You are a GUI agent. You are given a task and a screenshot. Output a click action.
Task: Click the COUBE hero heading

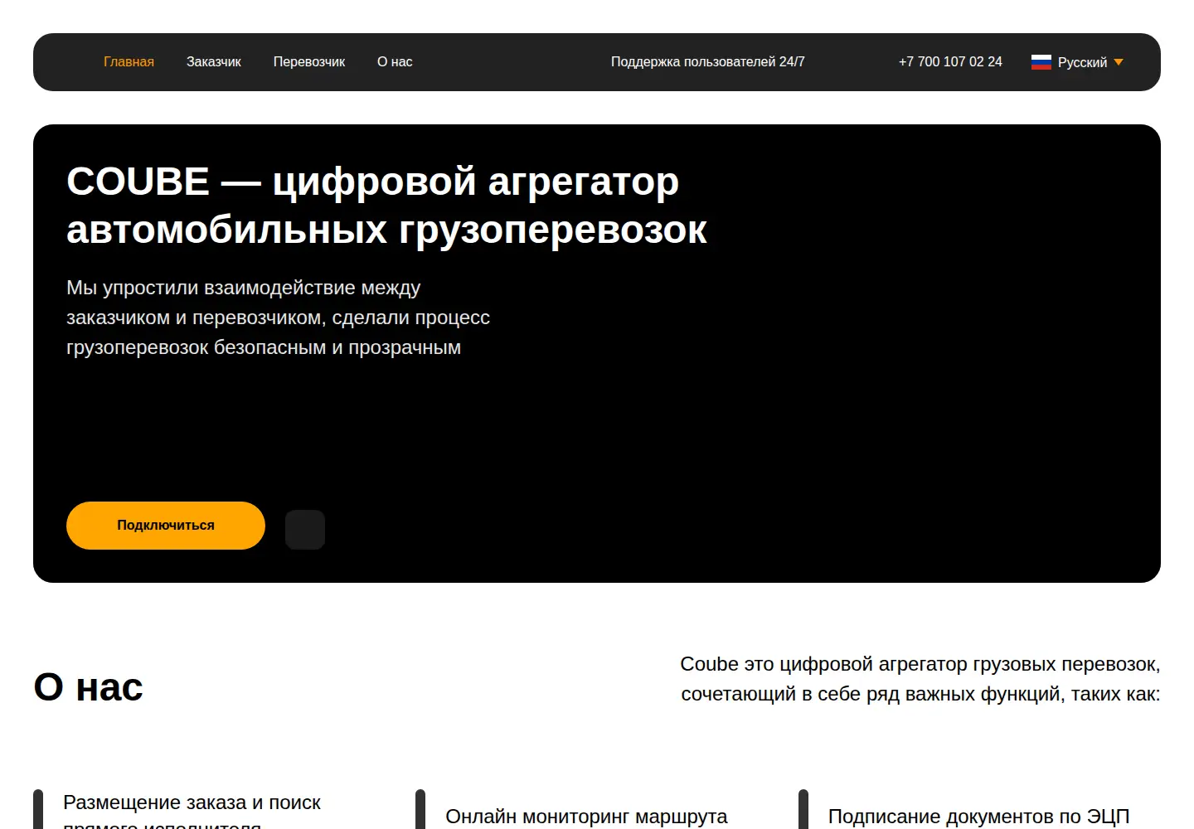[386, 205]
